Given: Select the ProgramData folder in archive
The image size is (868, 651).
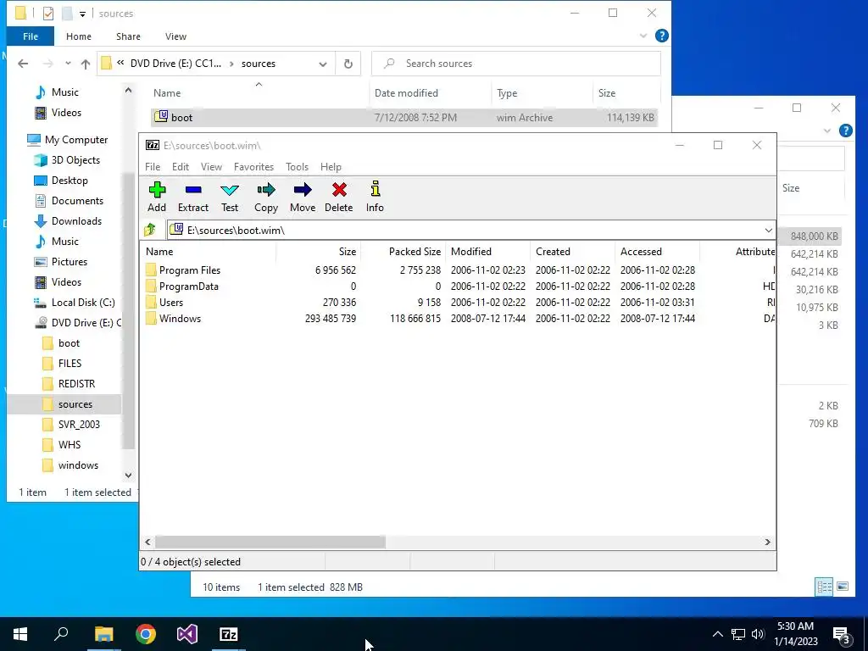Looking at the screenshot, I should coord(189,287).
